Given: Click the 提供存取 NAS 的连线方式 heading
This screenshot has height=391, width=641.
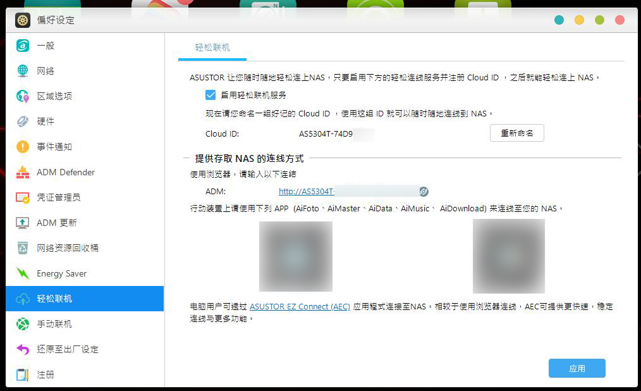Looking at the screenshot, I should click(x=249, y=158).
